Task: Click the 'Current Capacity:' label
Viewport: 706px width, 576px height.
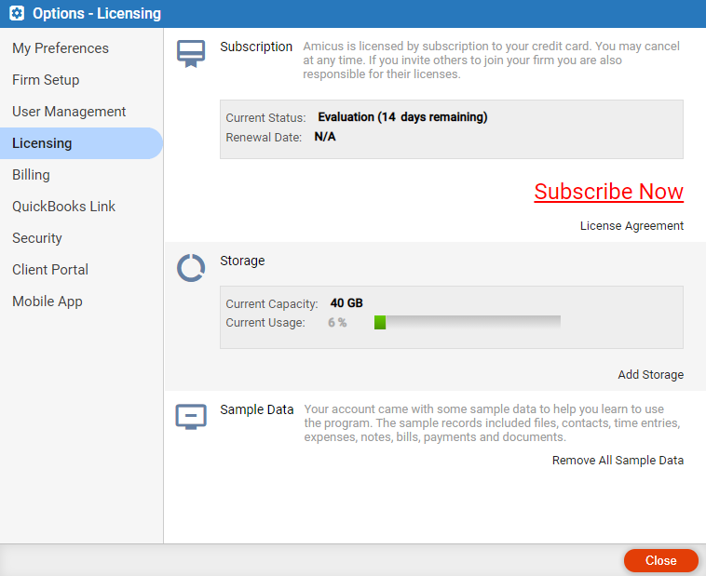Action: point(272,303)
